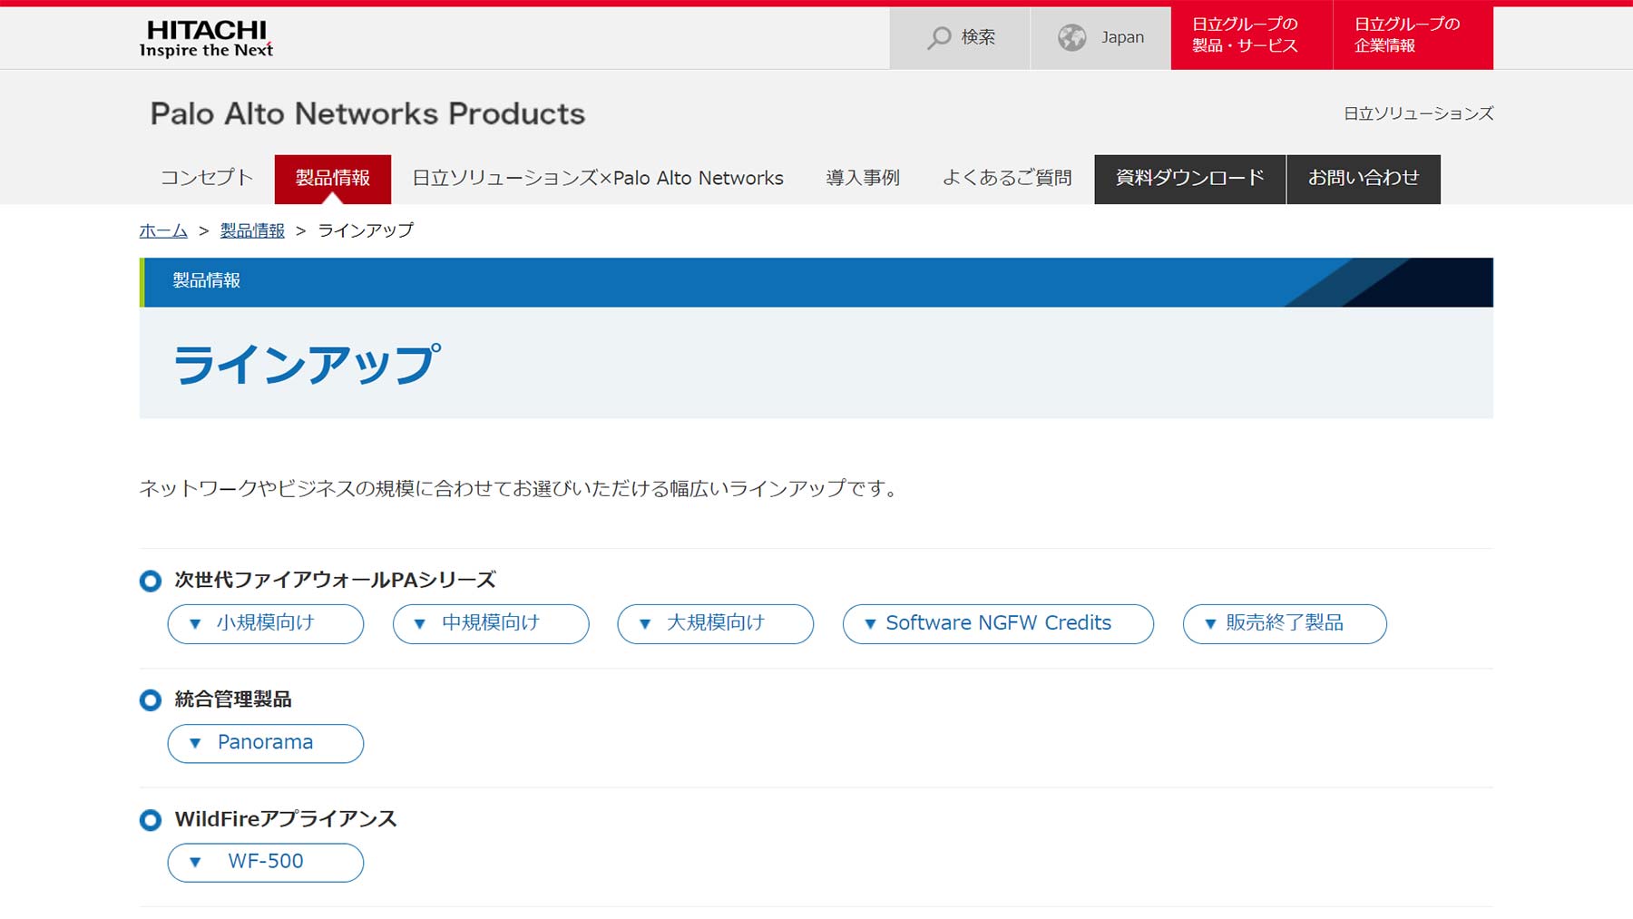
Task: Click the 日立ソリューションズ text at top right
Action: pyautogui.click(x=1418, y=113)
